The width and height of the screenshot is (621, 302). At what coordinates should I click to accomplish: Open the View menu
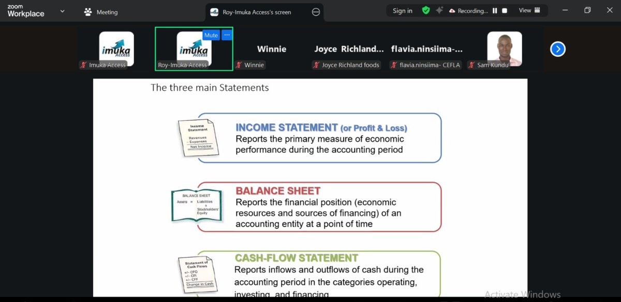(x=525, y=10)
